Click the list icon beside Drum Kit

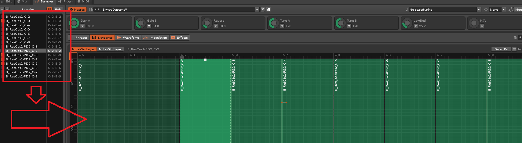coord(514,49)
